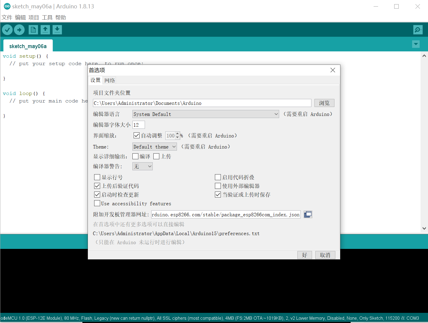Enable 启用代码折叠 checkbox

tap(218, 177)
